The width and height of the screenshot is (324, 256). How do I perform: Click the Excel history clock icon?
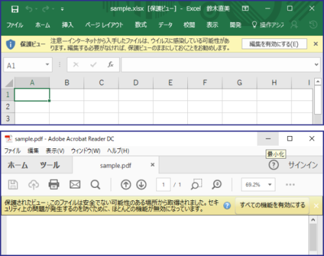pos(313,25)
